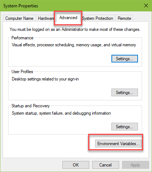Image resolution: width=152 pixels, height=172 pixels.
Task: Click the User Profiles group label
Action: point(22,72)
